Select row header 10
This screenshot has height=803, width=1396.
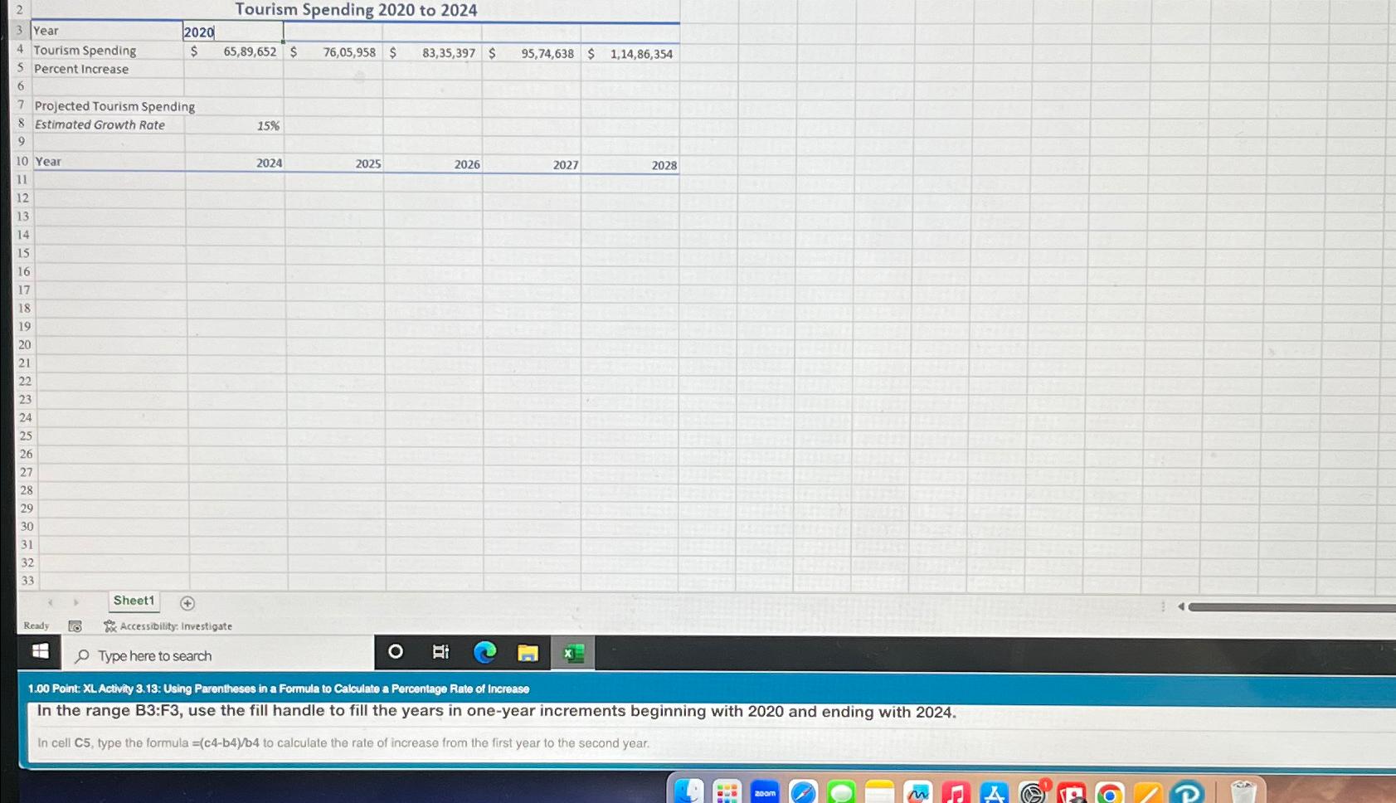22,161
